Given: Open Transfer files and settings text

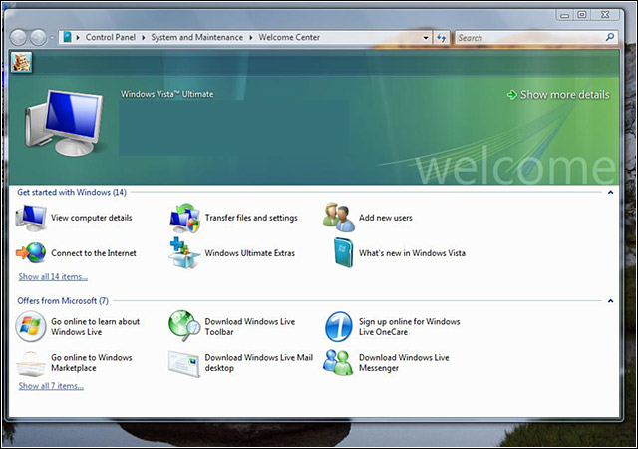Looking at the screenshot, I should point(251,218).
